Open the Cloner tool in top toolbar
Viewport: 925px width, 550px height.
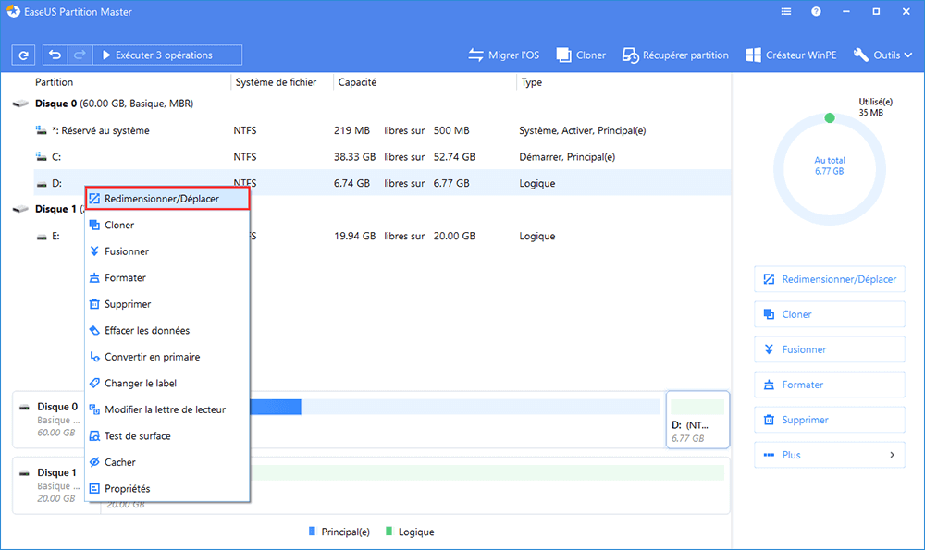click(x=581, y=55)
